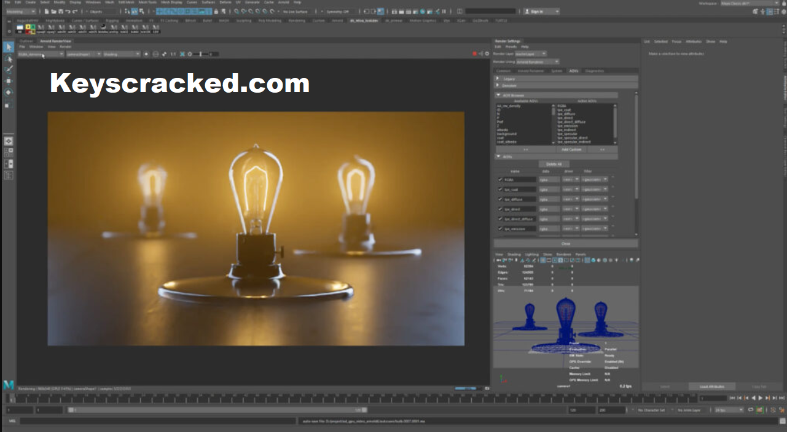Select the arrow Select tool in the toolbox
The image size is (787, 432).
click(x=9, y=47)
